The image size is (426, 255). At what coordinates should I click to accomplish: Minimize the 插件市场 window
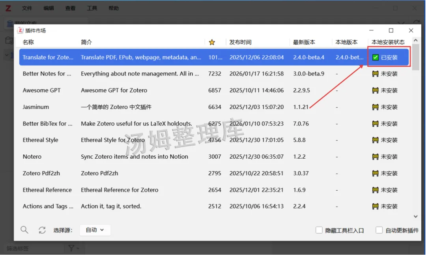372,30
